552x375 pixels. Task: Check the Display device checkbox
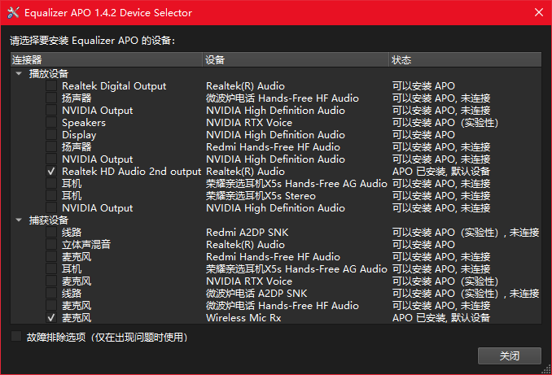[x=51, y=134]
